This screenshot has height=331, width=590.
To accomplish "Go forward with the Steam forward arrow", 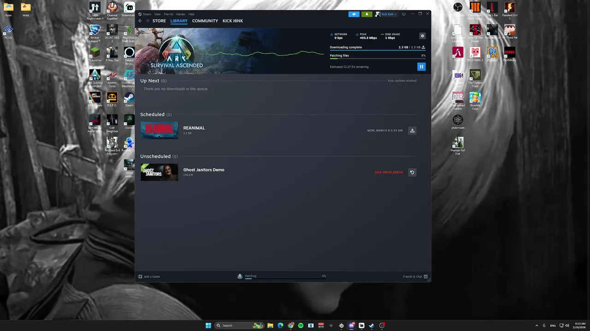I will point(147,21).
